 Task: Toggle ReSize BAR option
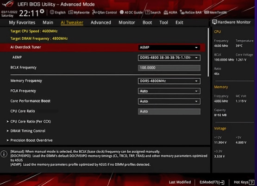[191, 12]
